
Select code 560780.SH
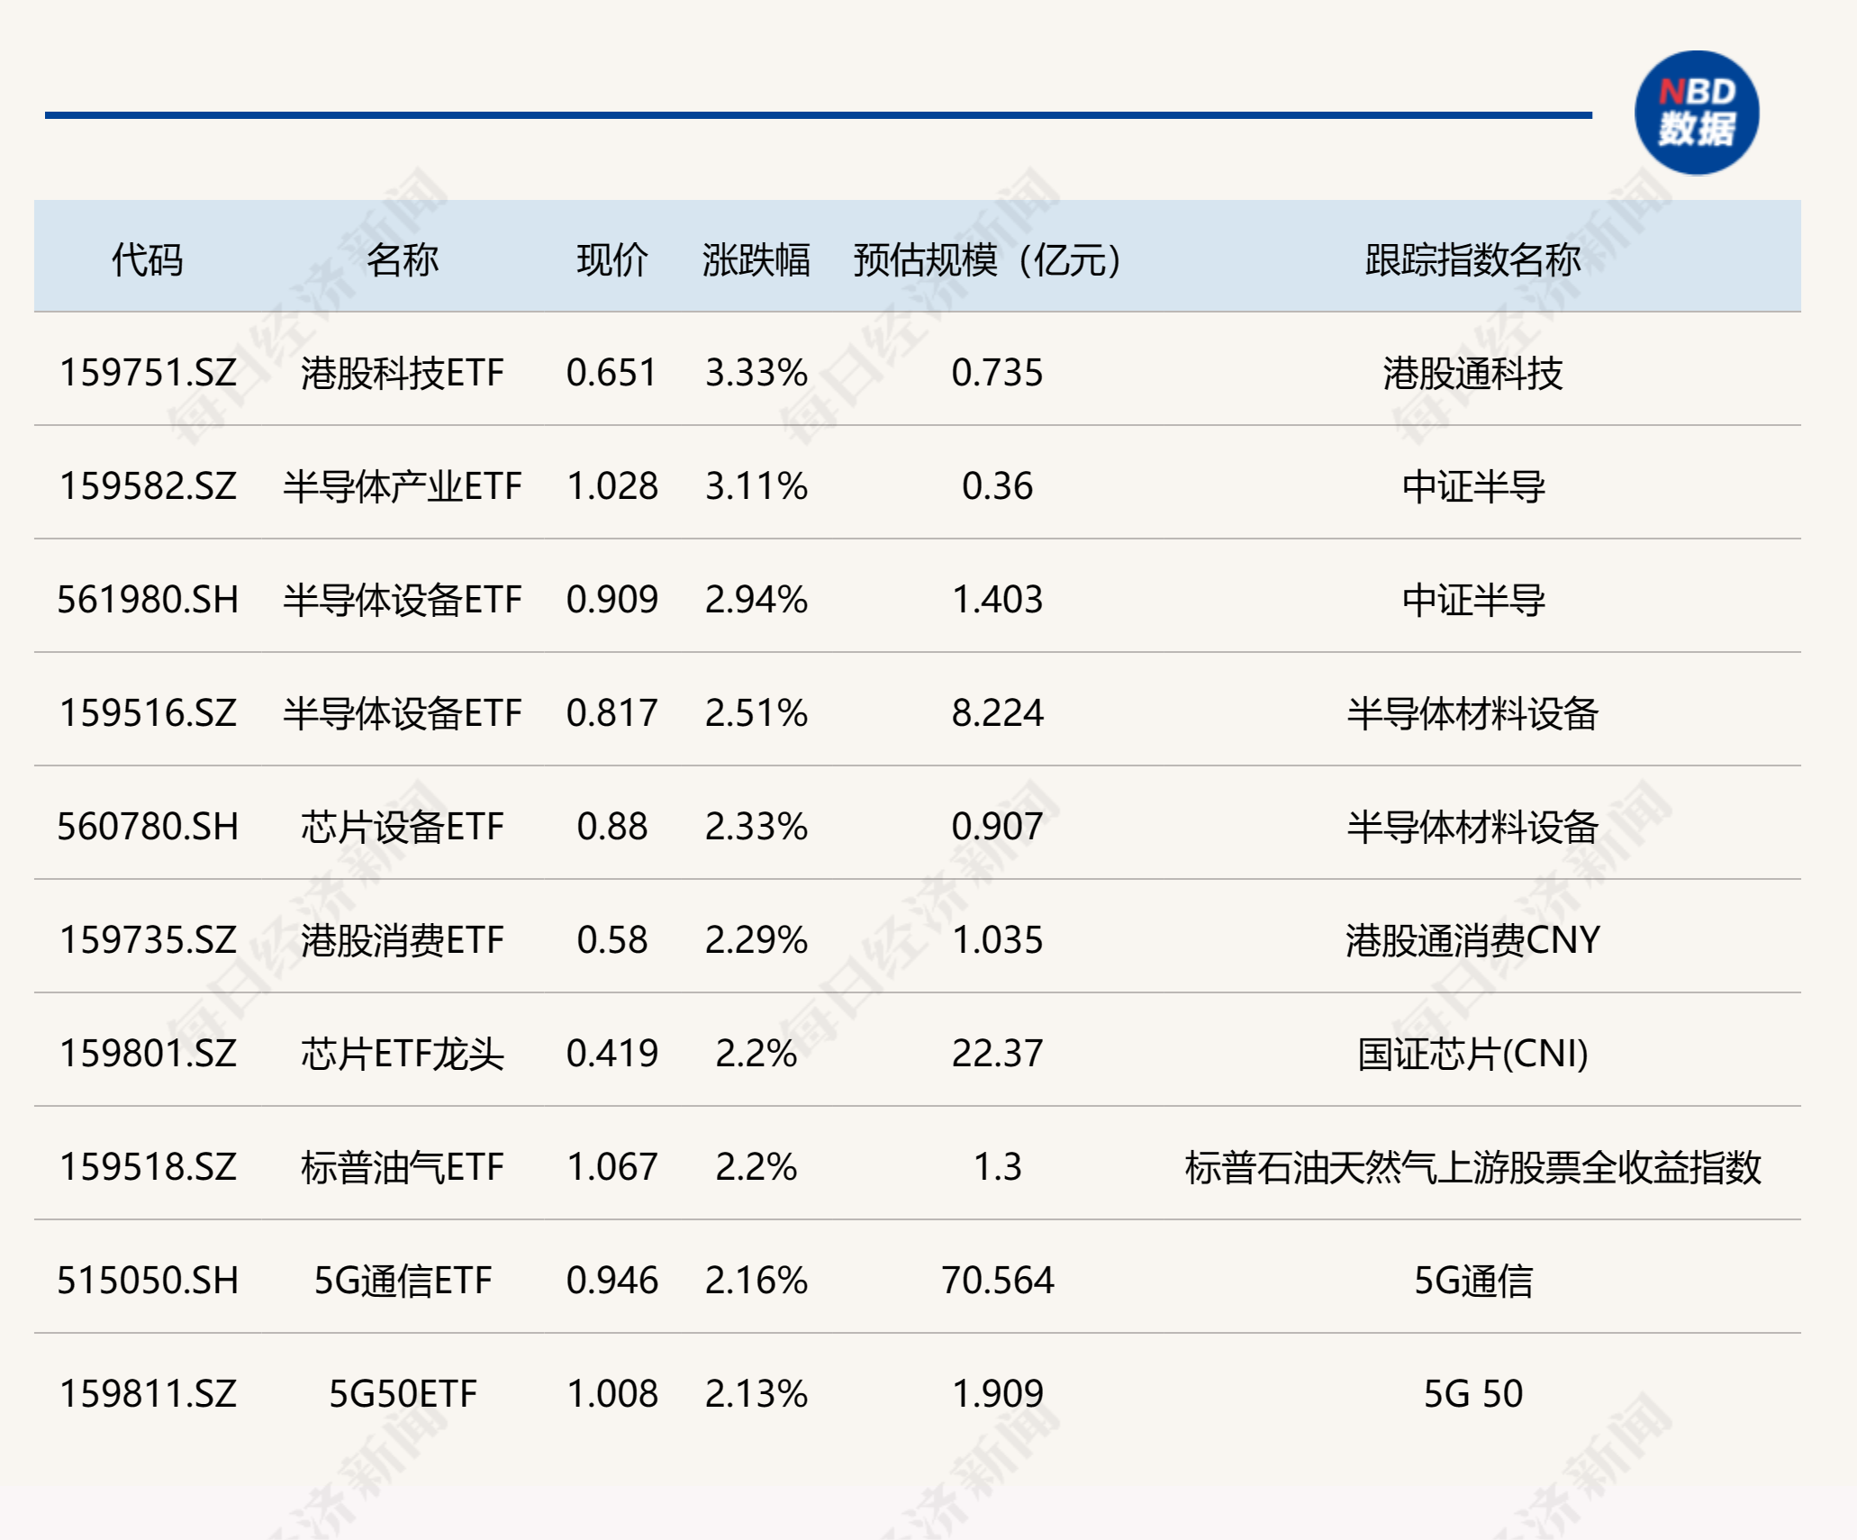tap(148, 827)
